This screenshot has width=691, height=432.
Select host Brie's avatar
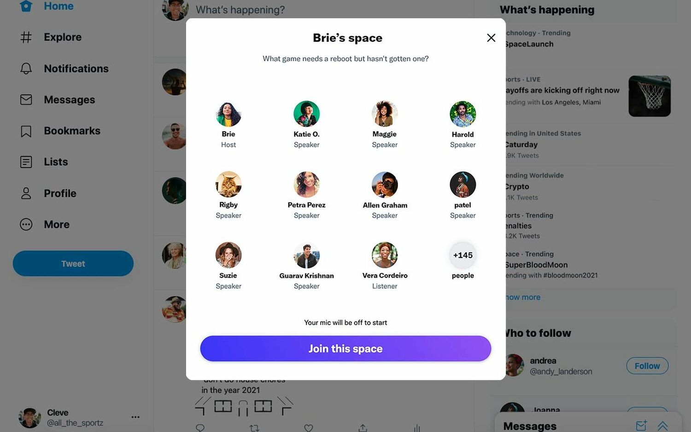point(228,114)
